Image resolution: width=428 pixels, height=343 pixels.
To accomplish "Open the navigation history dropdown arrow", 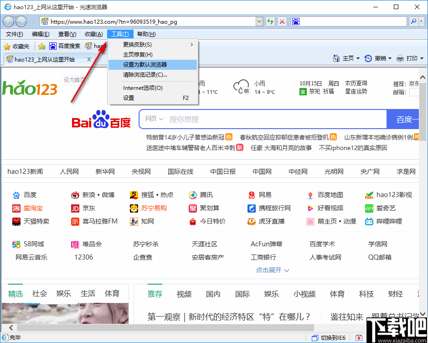I will click(31, 22).
